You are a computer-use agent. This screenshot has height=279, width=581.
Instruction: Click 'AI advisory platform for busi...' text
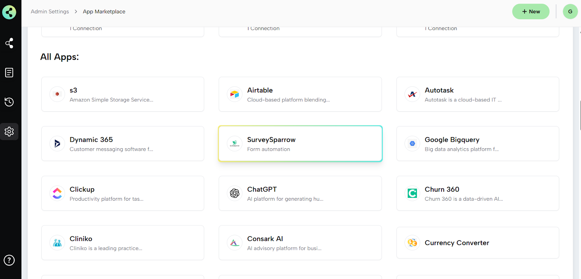tap(284, 248)
